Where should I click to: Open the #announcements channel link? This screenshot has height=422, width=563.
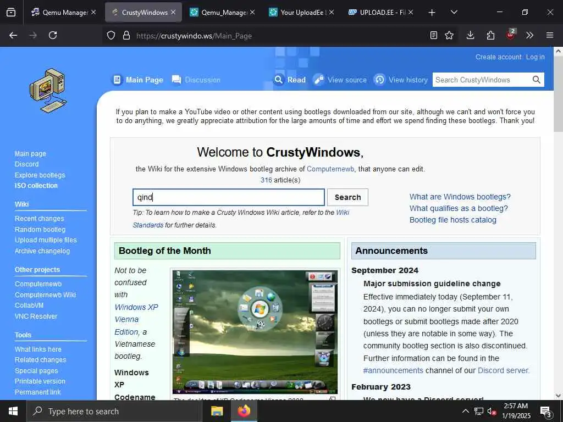tap(393, 370)
